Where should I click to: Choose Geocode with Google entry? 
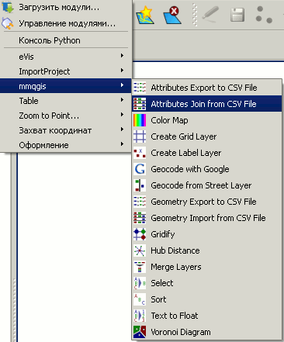point(207,169)
